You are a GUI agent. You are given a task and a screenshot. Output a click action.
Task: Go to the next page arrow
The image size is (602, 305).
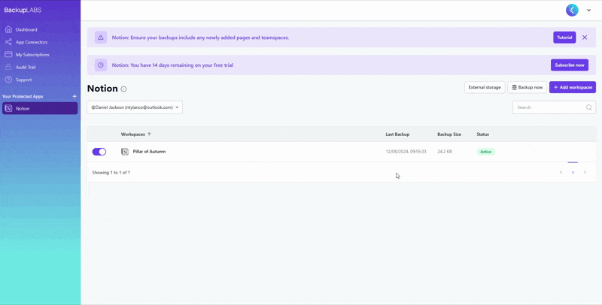[x=585, y=173]
